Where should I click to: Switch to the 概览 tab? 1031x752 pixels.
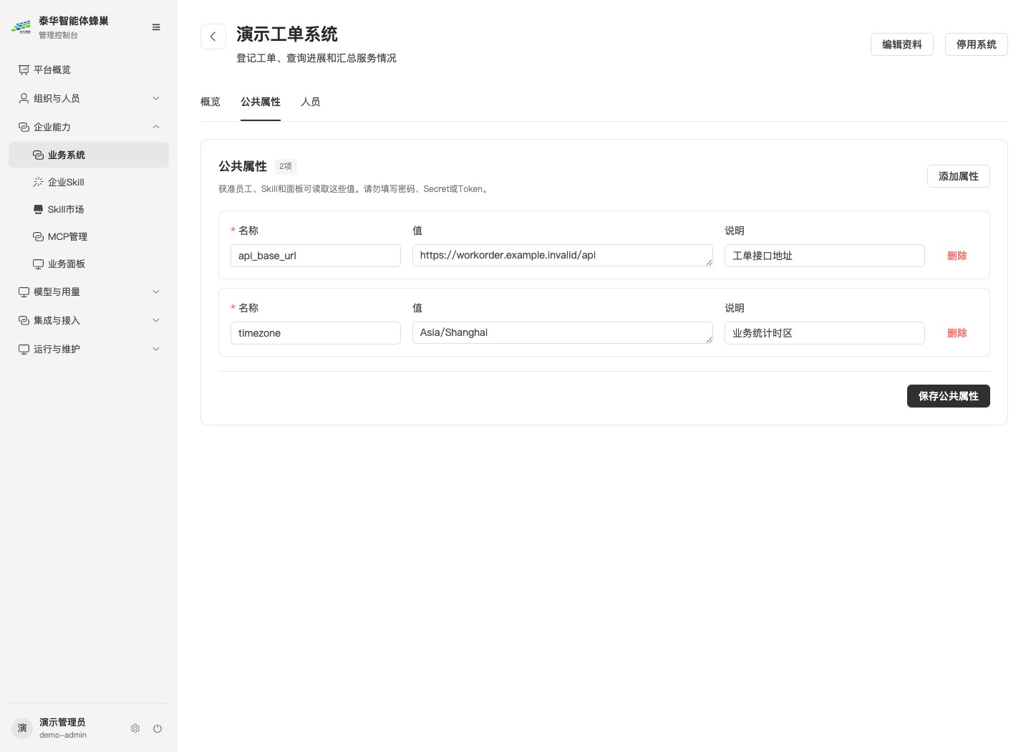tap(210, 102)
